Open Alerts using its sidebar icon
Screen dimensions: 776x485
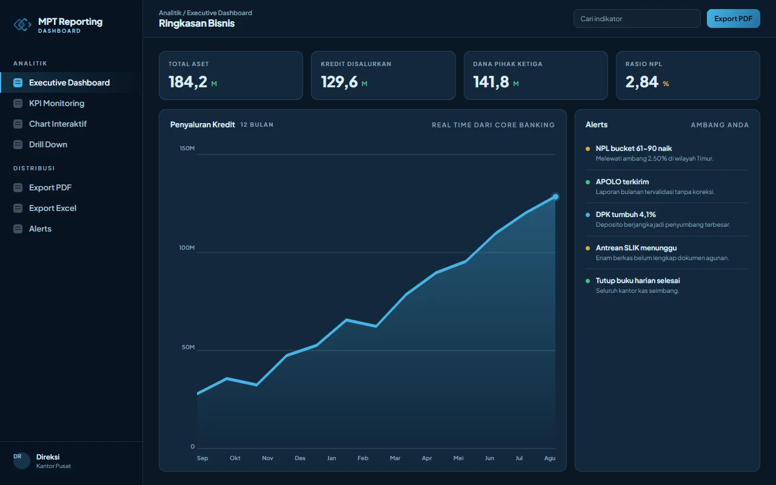click(x=18, y=229)
